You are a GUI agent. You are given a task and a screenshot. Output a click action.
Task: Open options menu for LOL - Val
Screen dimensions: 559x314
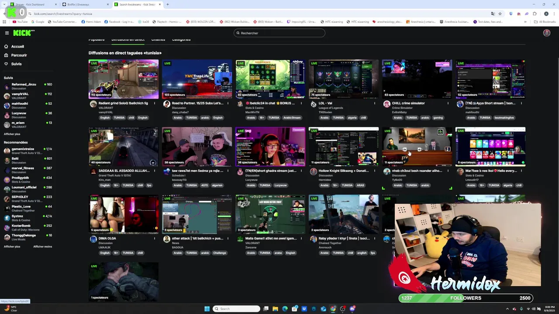click(375, 103)
